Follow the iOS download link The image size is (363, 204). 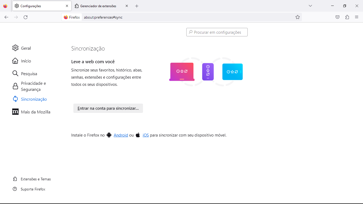click(146, 135)
